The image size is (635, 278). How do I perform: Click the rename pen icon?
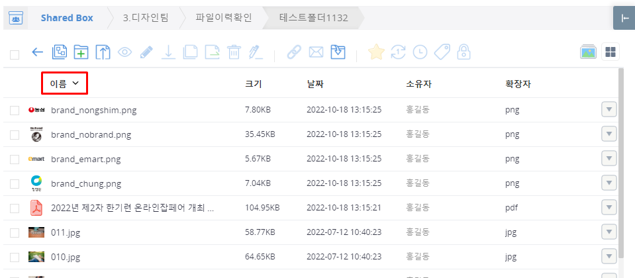[256, 52]
